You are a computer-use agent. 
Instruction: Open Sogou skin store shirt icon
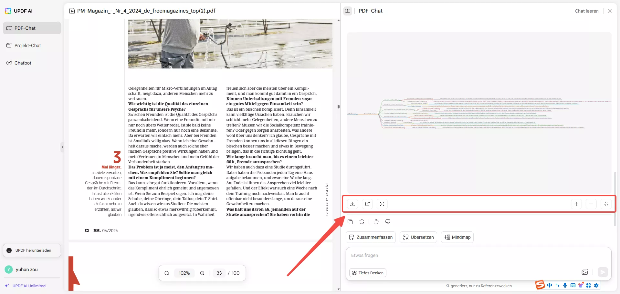(581, 285)
